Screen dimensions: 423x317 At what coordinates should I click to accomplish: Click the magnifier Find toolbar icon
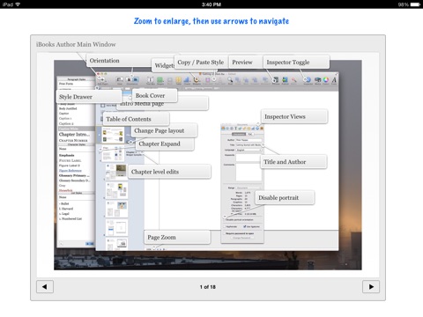230,79
